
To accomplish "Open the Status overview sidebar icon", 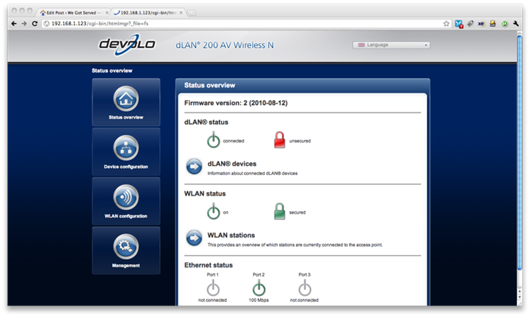I will [126, 99].
